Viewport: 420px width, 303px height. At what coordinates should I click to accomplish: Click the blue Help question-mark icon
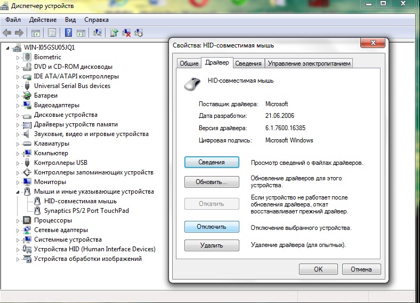point(69,33)
